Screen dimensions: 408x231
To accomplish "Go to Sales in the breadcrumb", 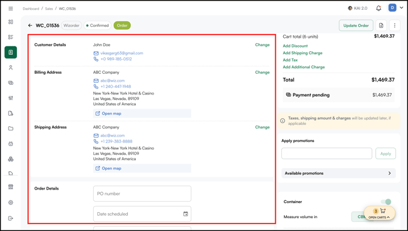I will point(49,9).
